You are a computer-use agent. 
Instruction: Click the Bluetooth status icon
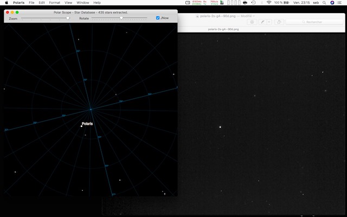click(261, 3)
